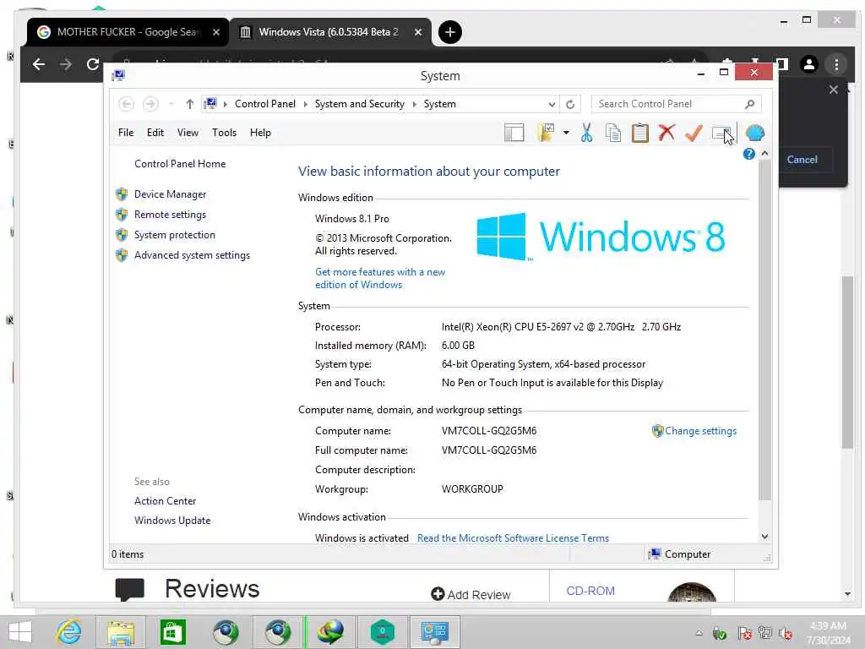Image resolution: width=865 pixels, height=649 pixels.
Task: Click the browser profile avatar icon
Action: (808, 64)
